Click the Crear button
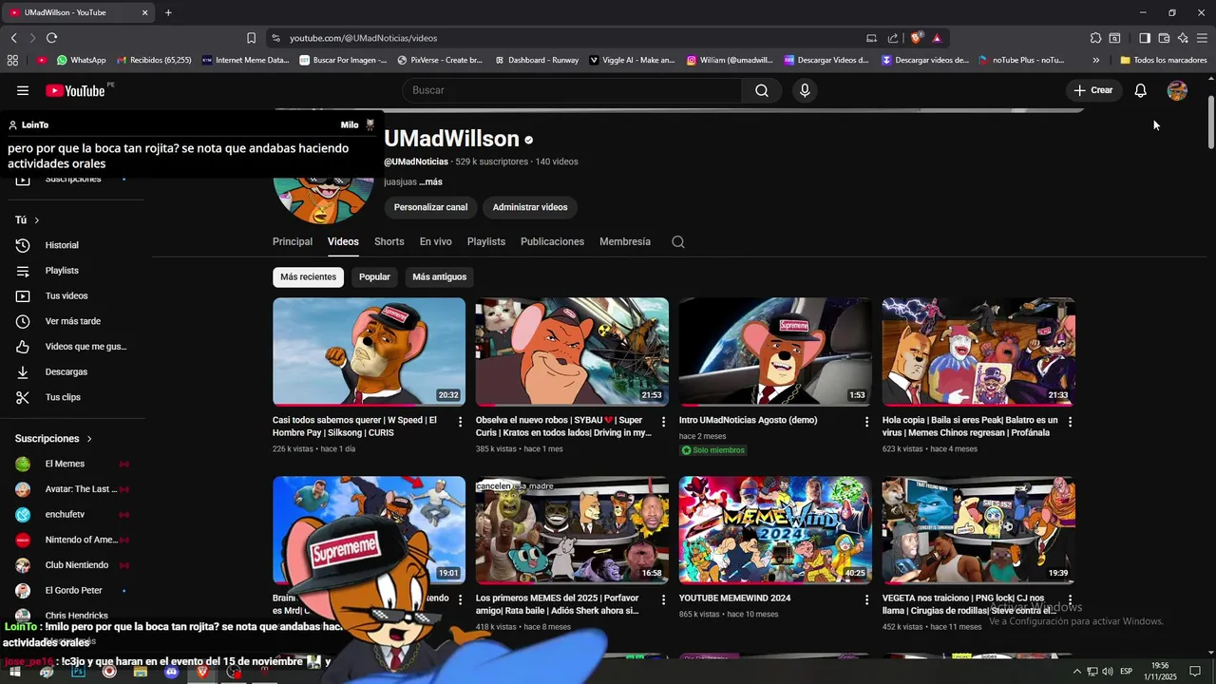The height and width of the screenshot is (684, 1216). tap(1092, 90)
